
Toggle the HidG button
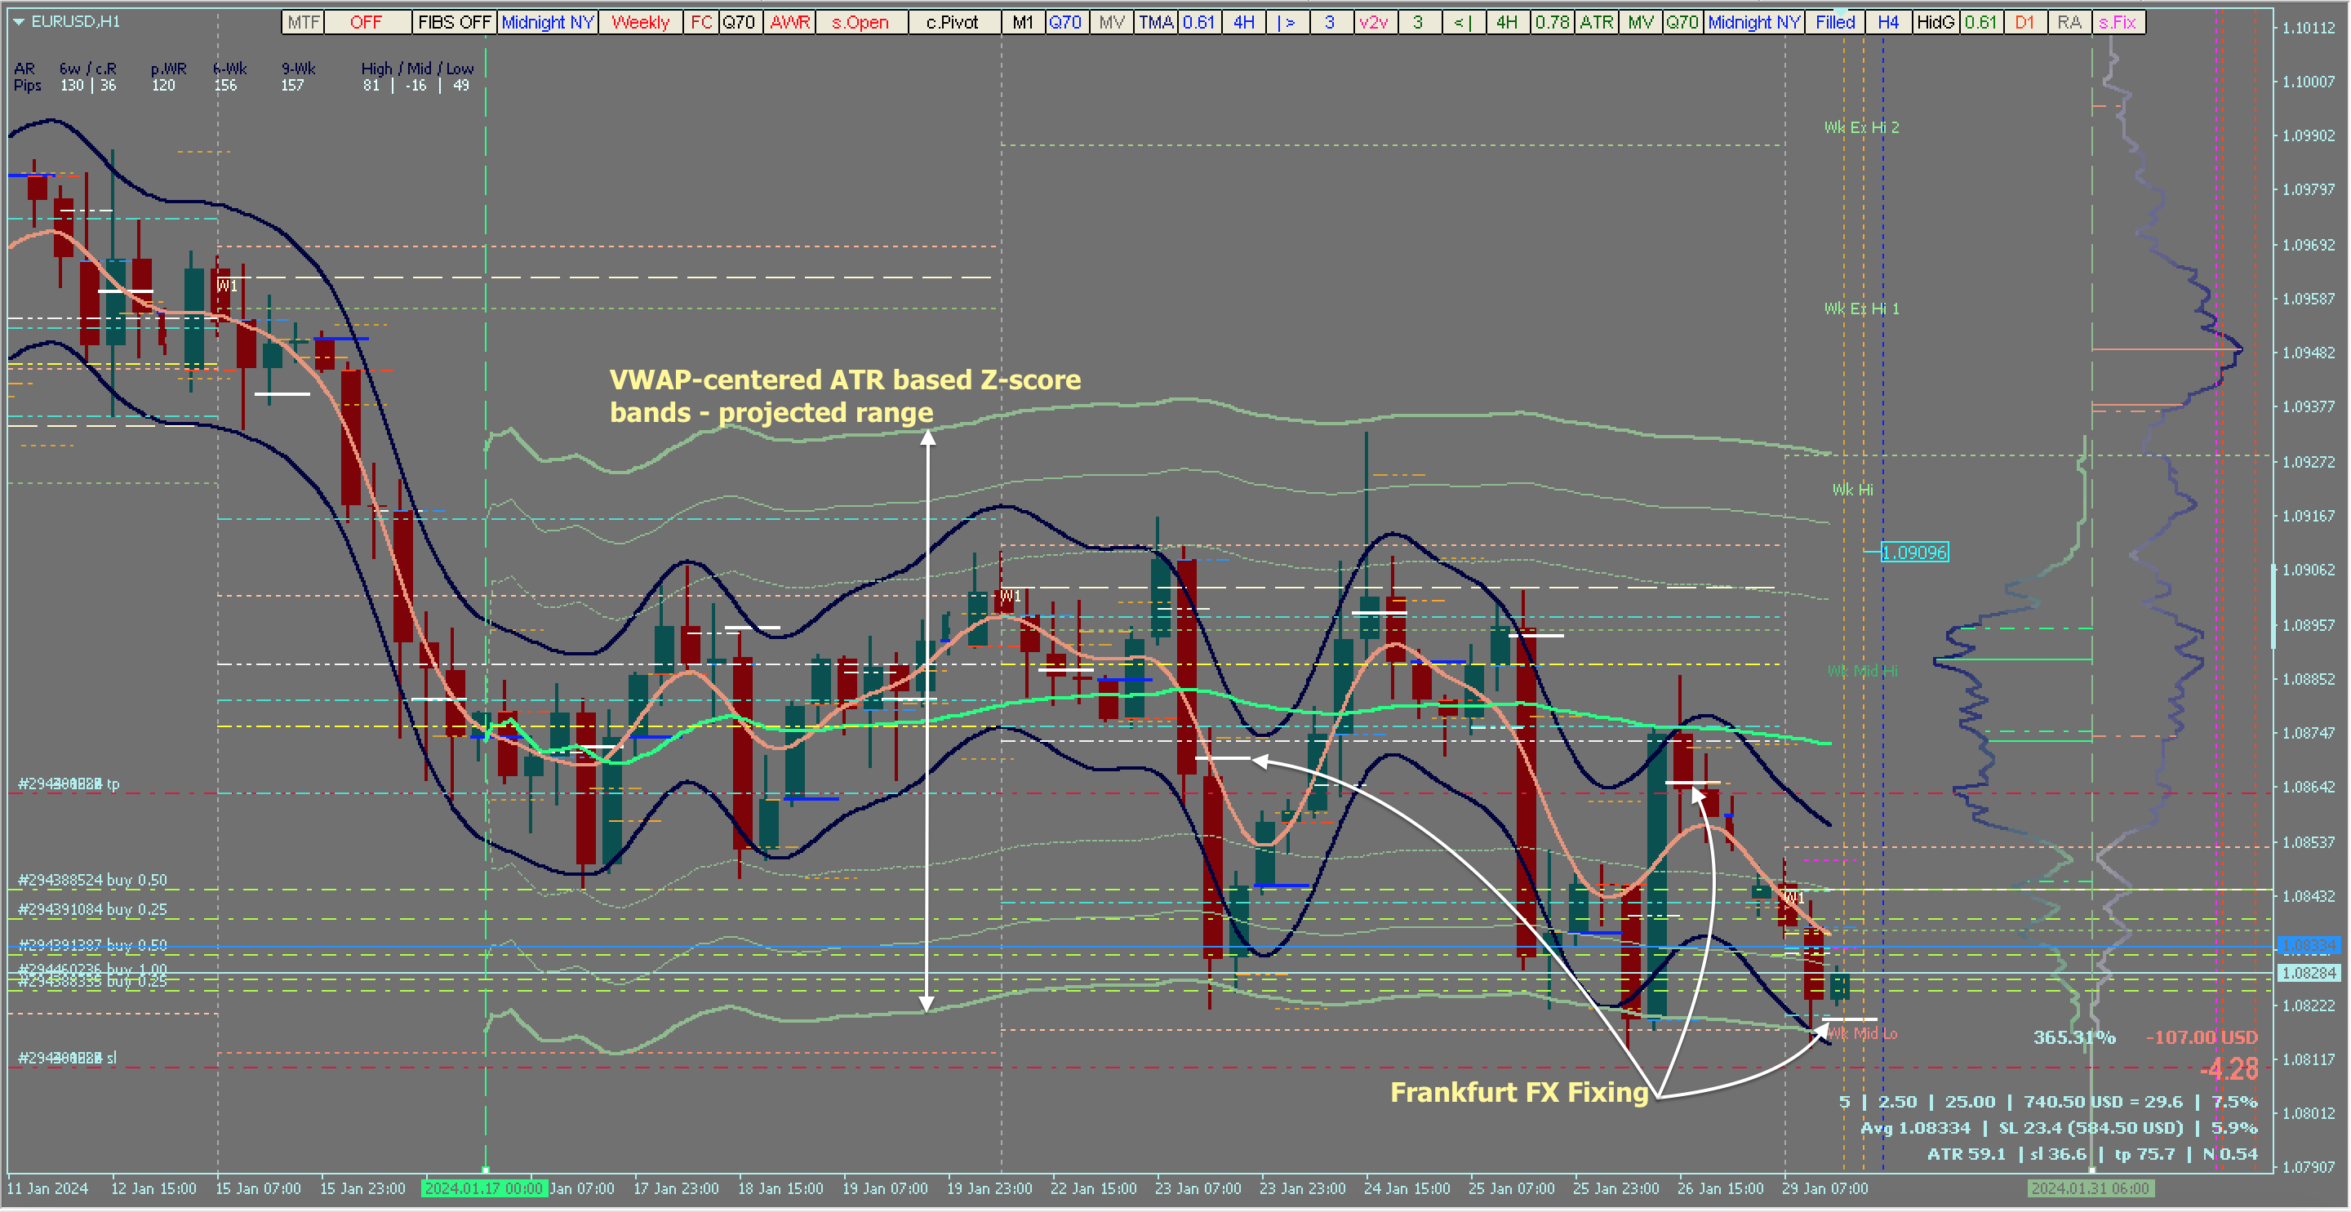pos(1935,22)
